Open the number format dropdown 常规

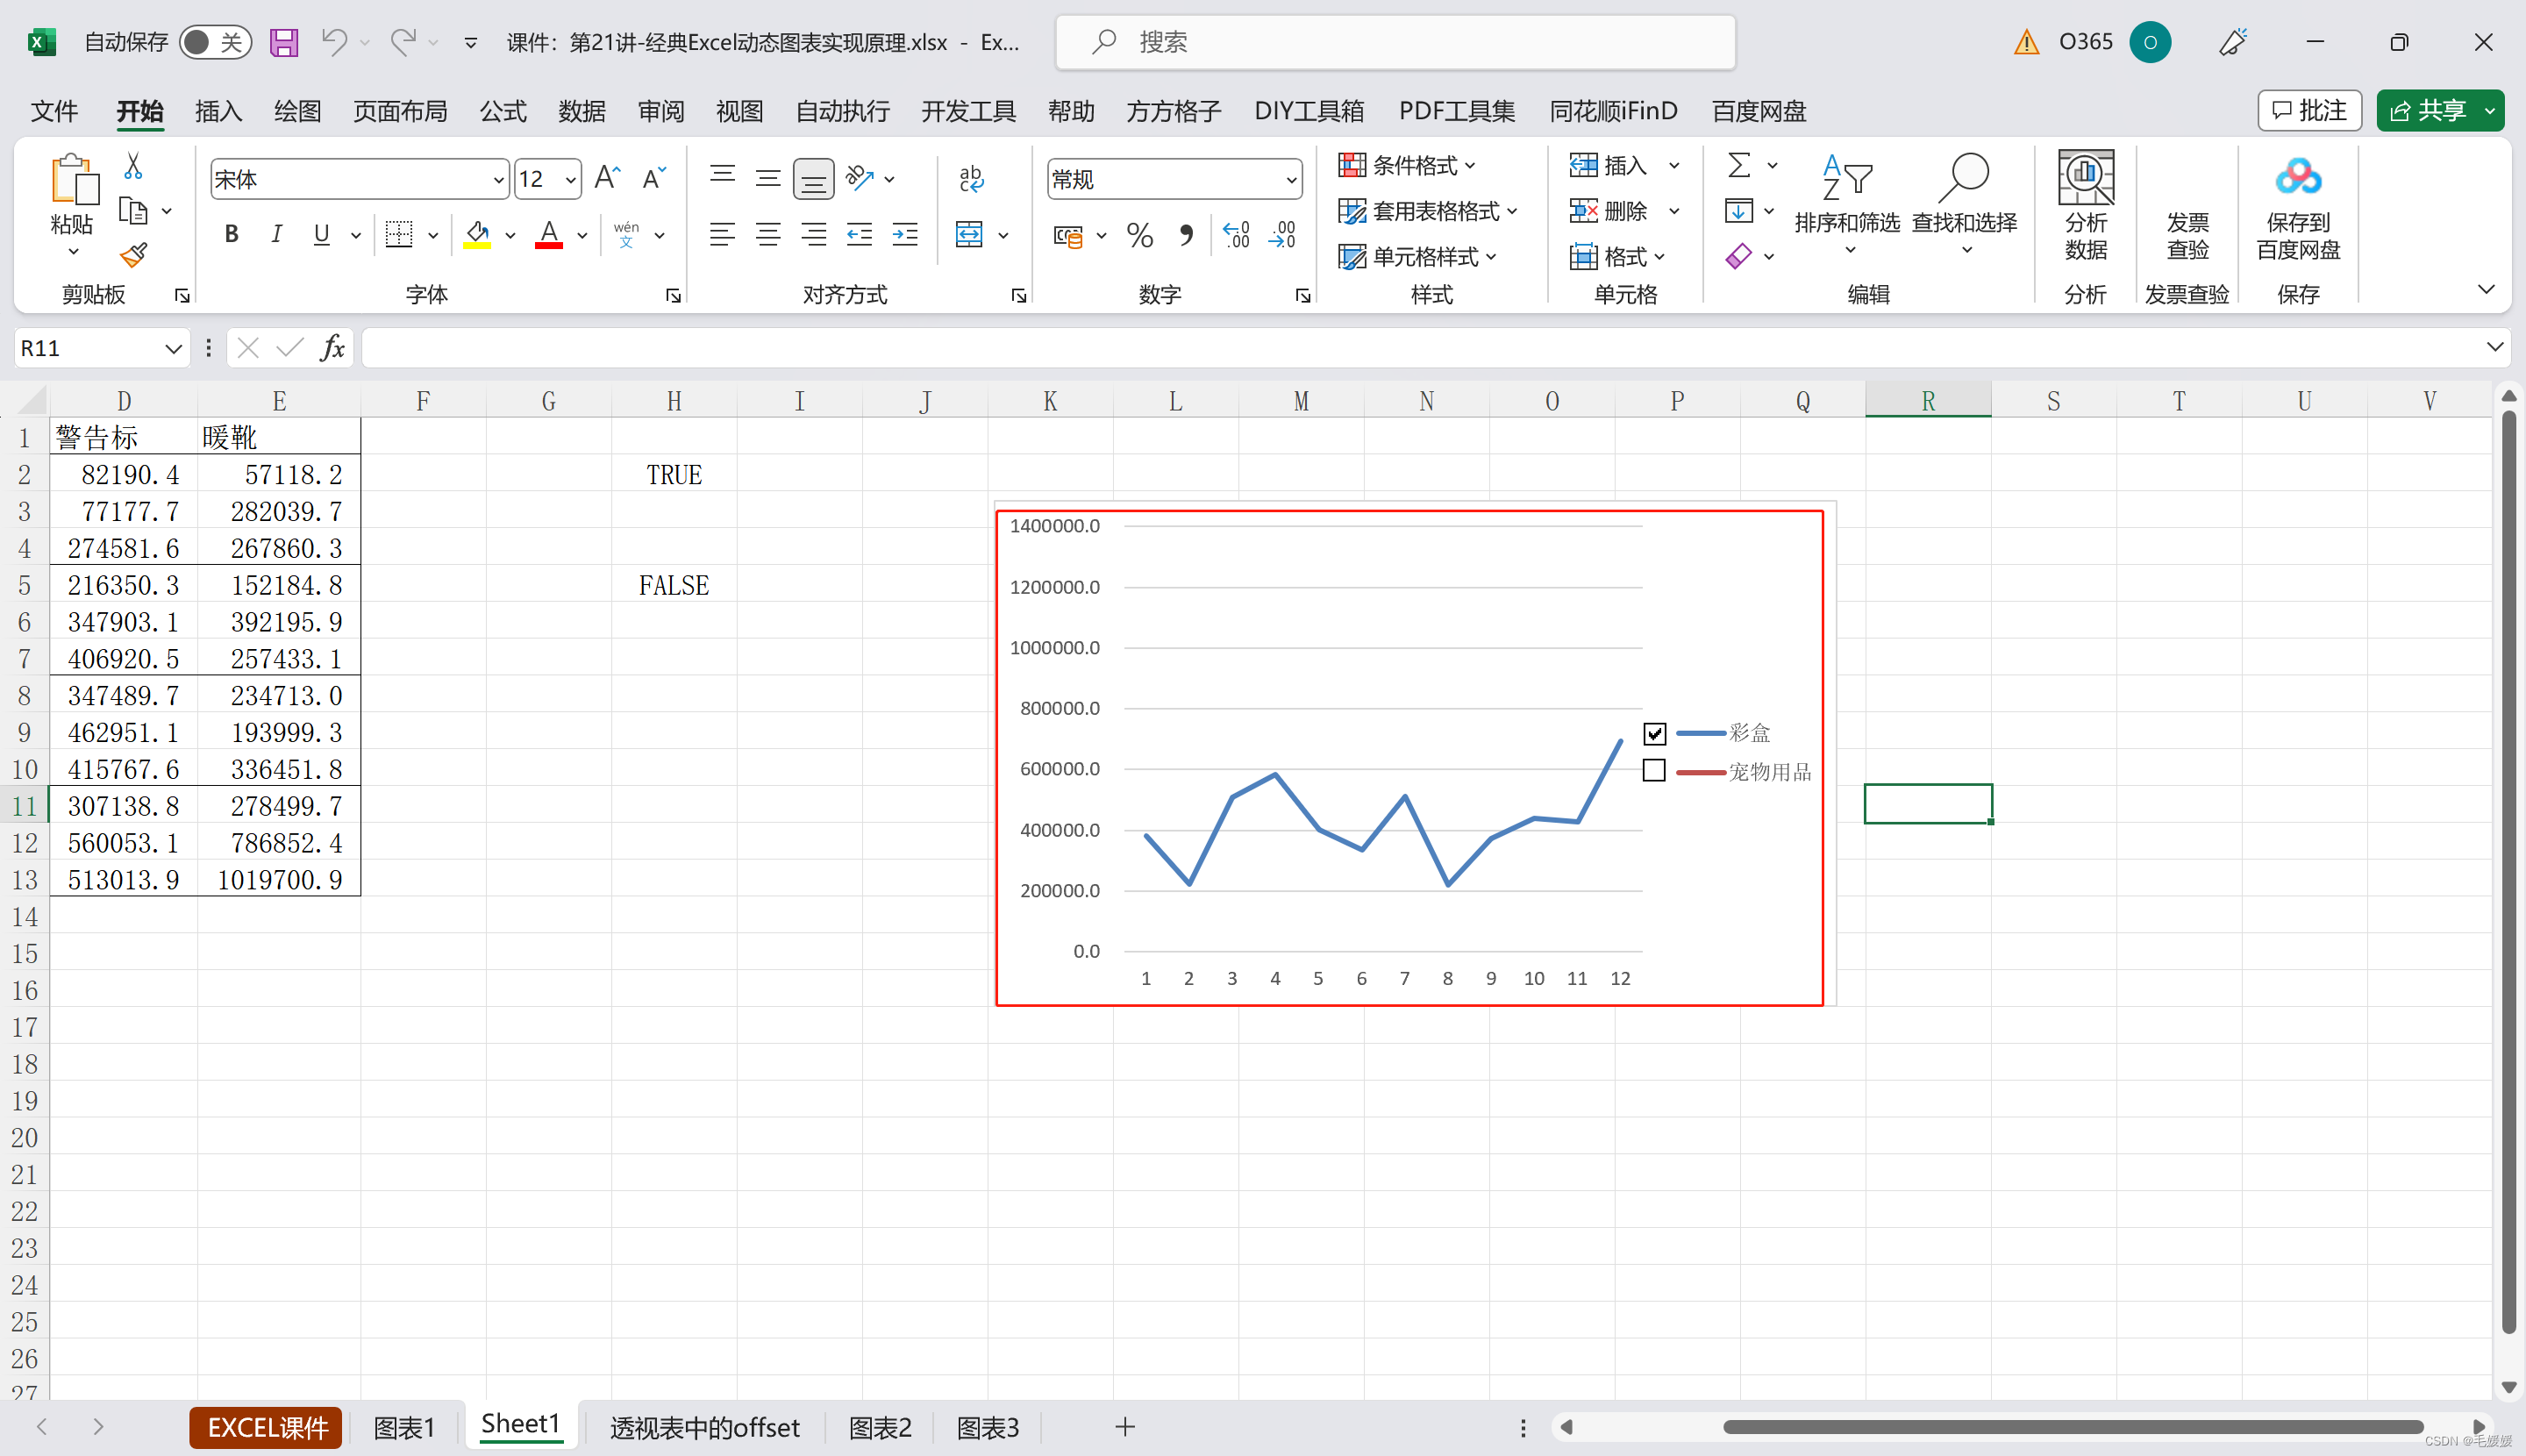click(1291, 180)
